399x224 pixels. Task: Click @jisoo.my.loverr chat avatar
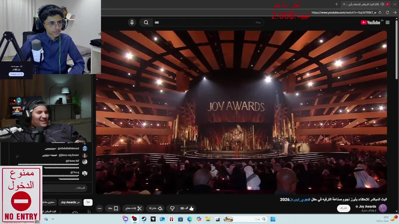pos(85,155)
